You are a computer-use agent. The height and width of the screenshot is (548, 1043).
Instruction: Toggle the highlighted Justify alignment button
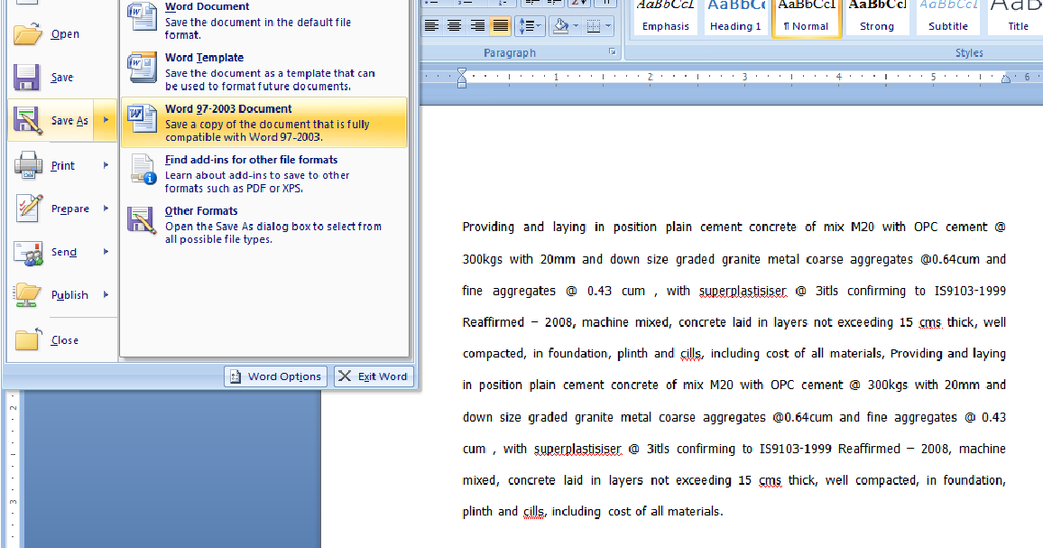click(x=500, y=26)
